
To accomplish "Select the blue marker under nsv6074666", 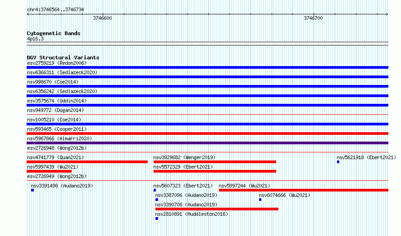I will point(260,200).
